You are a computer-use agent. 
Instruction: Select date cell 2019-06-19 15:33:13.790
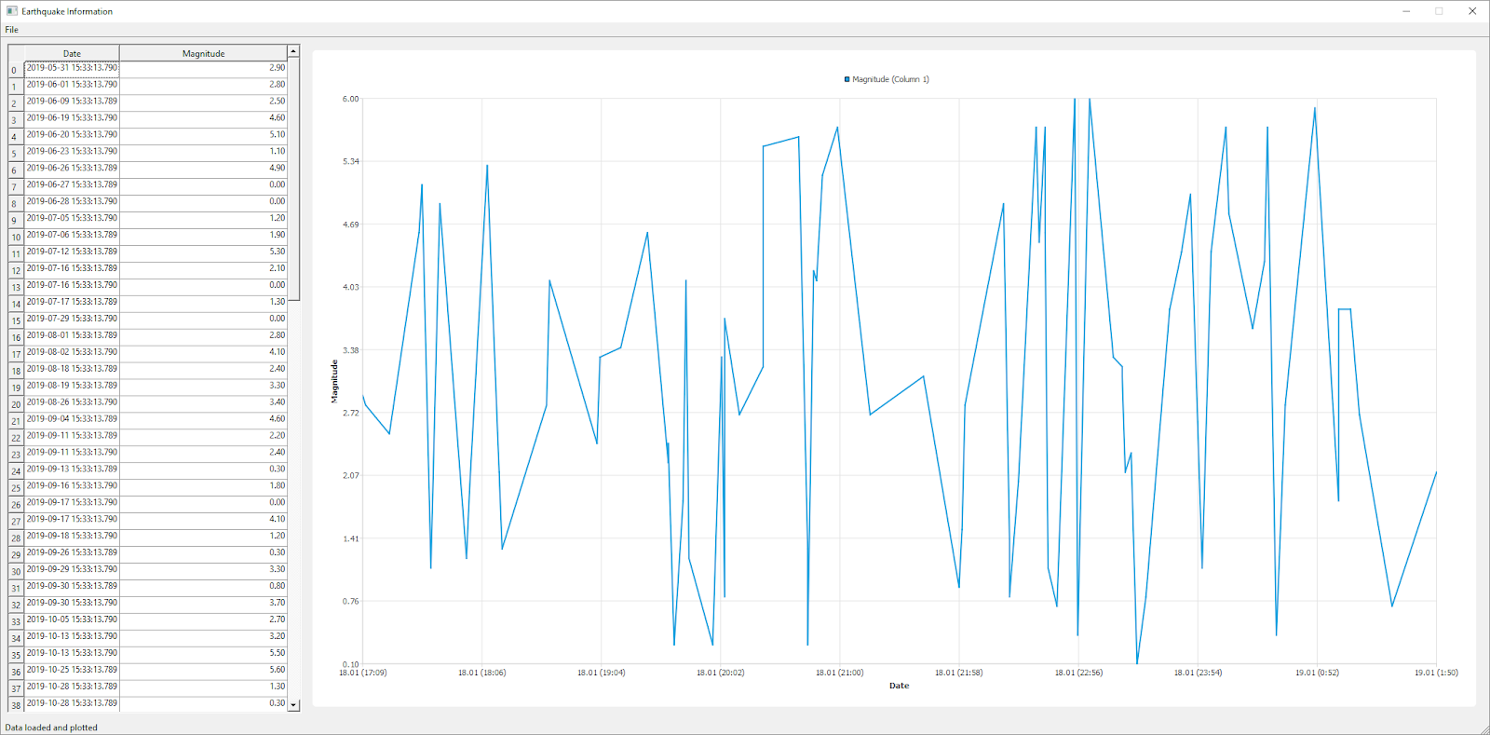coord(72,118)
